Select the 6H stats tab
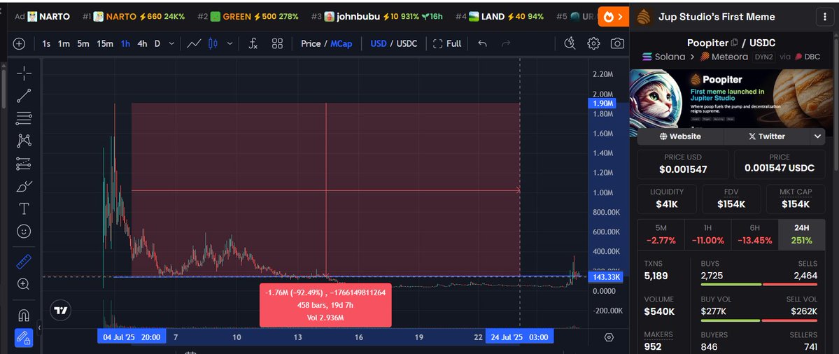The height and width of the screenshot is (354, 839). click(754, 234)
